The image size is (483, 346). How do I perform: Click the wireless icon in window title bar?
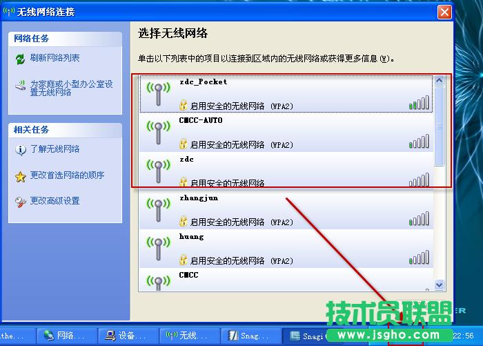pyautogui.click(x=8, y=12)
